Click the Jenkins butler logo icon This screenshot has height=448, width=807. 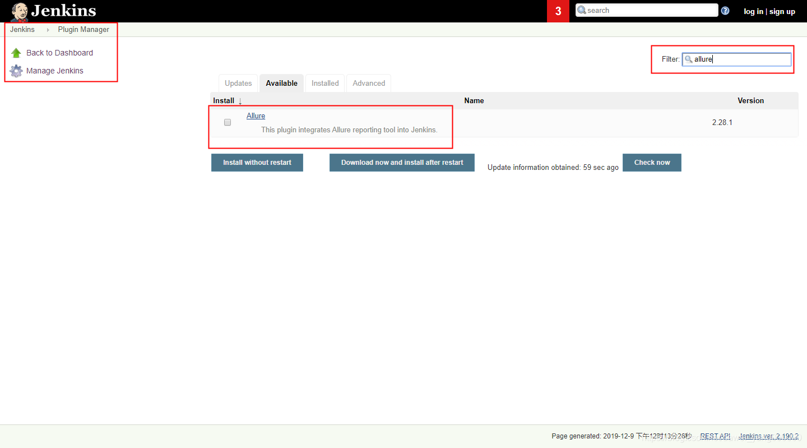19,11
